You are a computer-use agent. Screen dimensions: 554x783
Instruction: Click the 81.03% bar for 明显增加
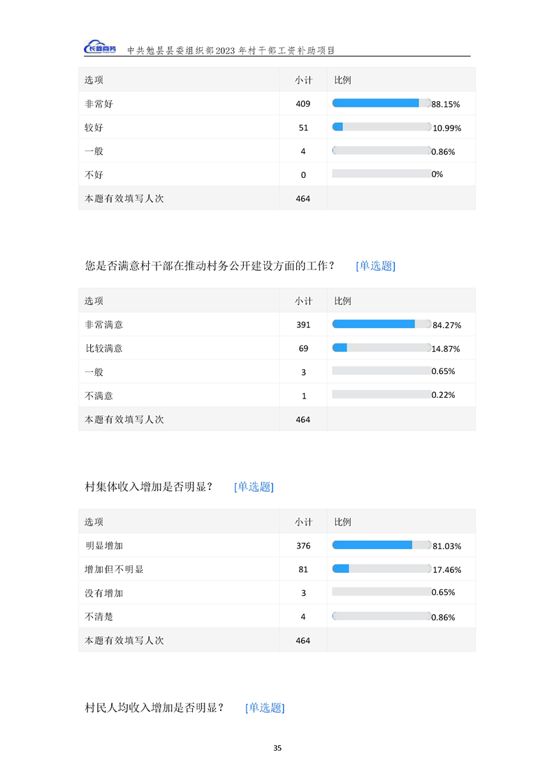point(381,545)
